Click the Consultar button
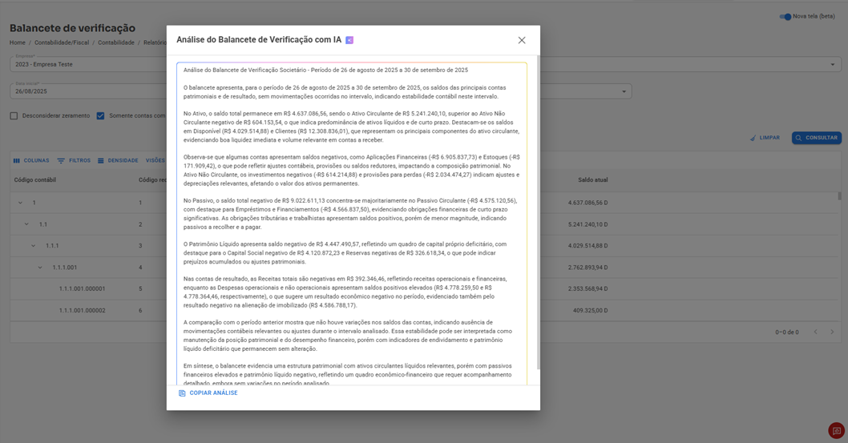This screenshot has height=443, width=848. pos(817,138)
